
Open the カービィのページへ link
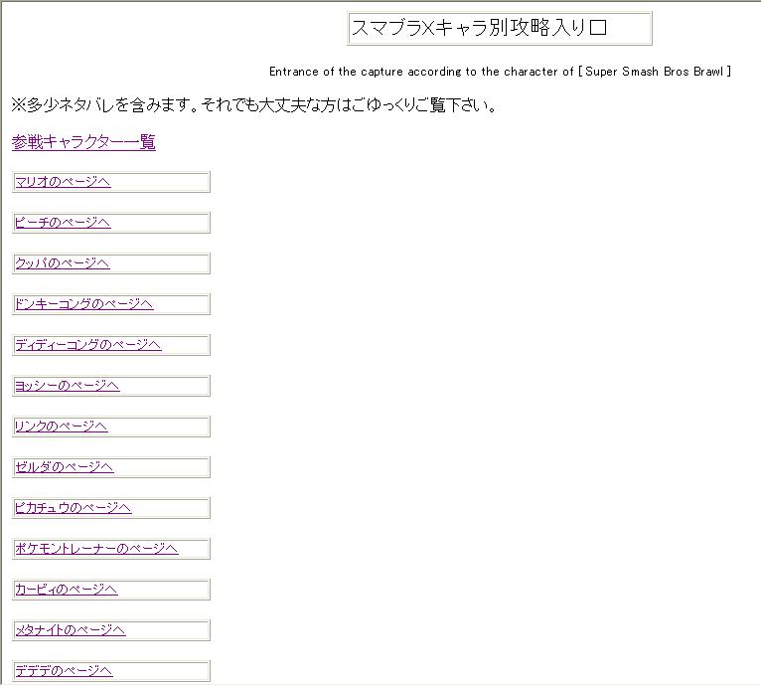(66, 590)
